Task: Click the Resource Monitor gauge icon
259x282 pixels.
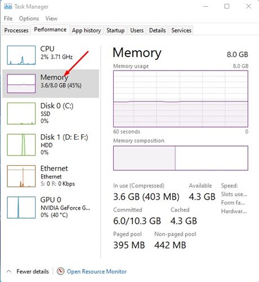Action: (60, 271)
